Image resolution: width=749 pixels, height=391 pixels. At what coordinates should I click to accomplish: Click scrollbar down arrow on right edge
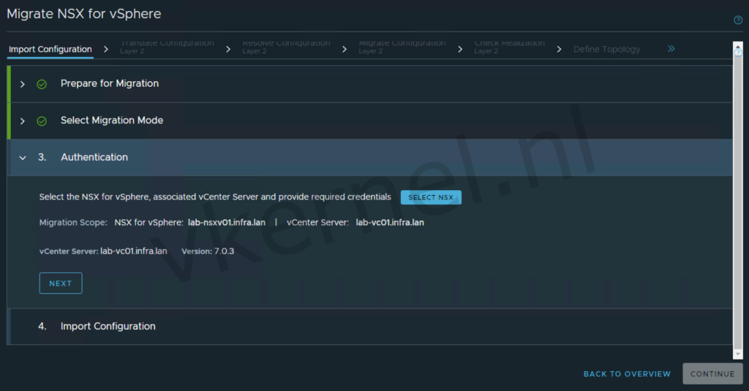[x=737, y=354]
